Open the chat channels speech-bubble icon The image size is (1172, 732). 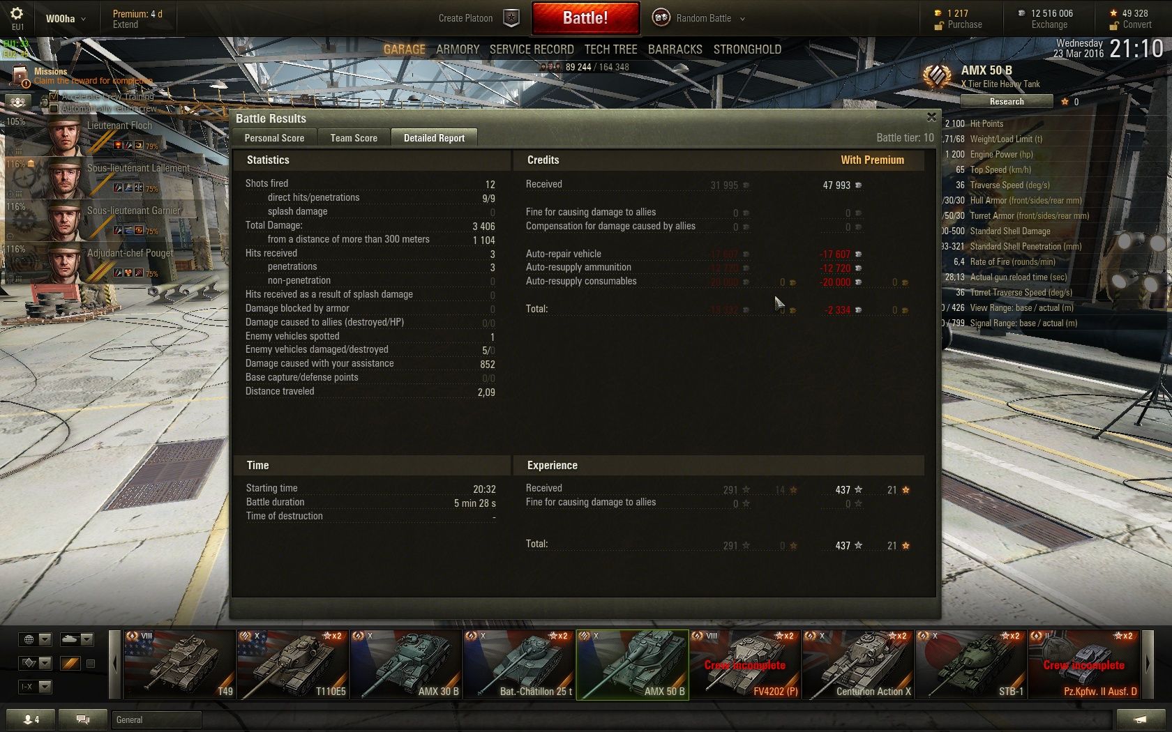82,719
